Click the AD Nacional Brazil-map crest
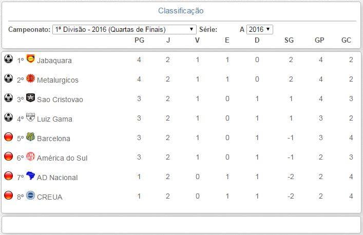 30,176
